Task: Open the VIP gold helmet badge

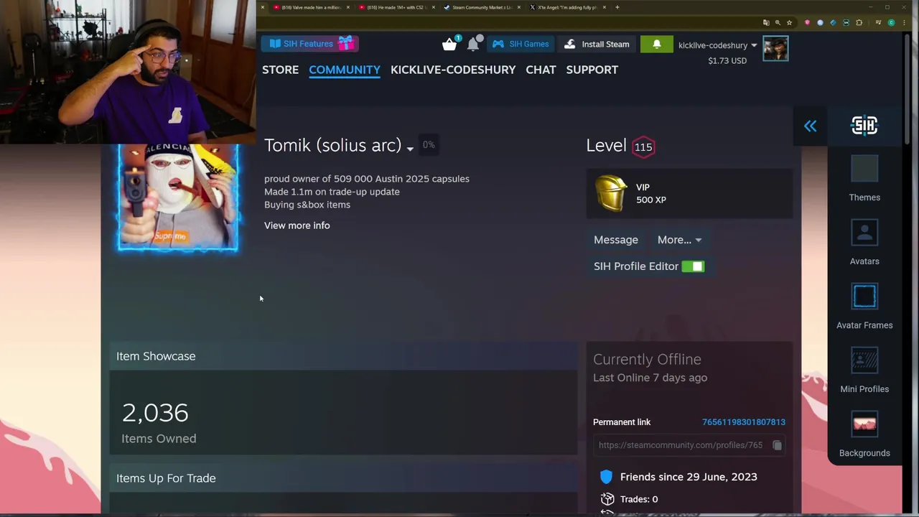Action: click(x=611, y=193)
